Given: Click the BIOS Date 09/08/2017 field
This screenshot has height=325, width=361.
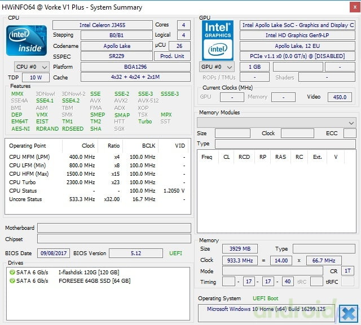Looking at the screenshot, I should (54, 253).
